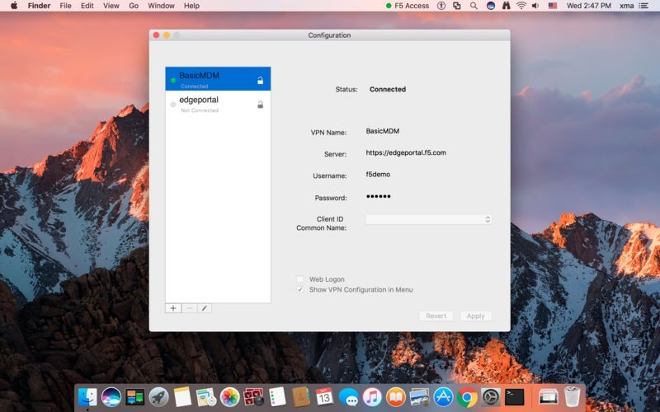Click the minus remove configuration button
The width and height of the screenshot is (660, 412).
click(x=189, y=308)
